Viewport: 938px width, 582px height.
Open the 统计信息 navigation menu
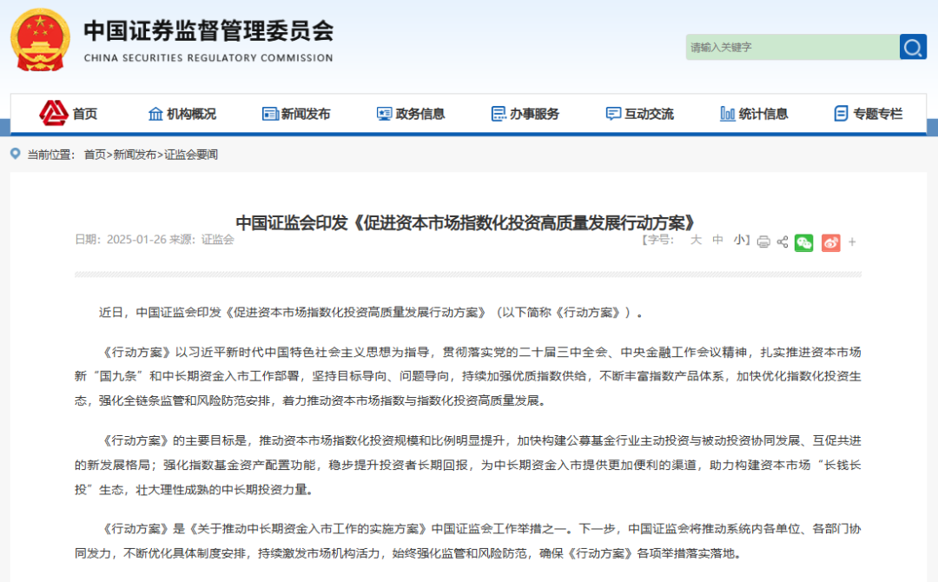[763, 114]
